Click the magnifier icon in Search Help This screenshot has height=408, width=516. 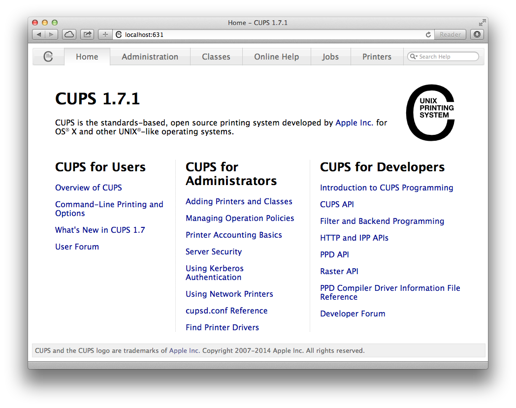(414, 57)
